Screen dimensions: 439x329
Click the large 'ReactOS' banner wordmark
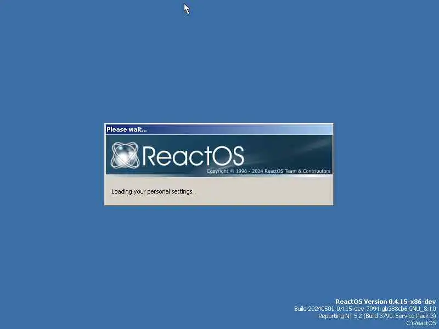(x=193, y=156)
